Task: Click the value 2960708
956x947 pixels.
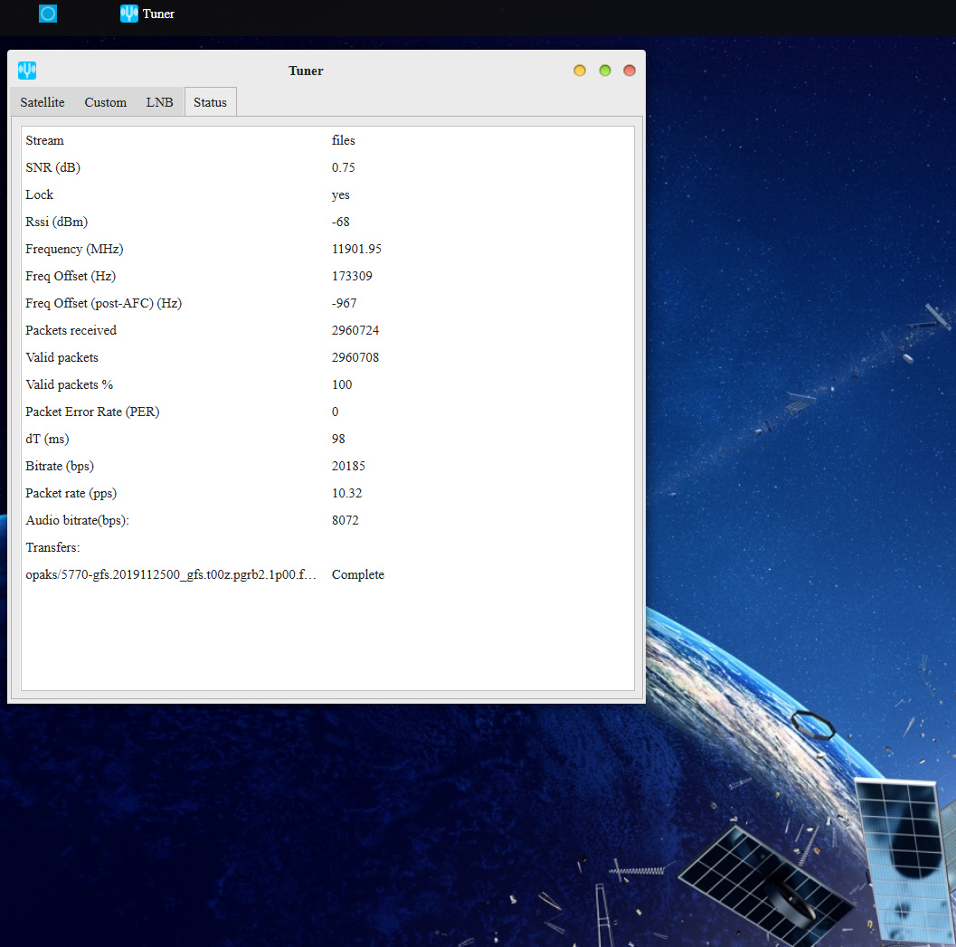Action: pos(355,357)
